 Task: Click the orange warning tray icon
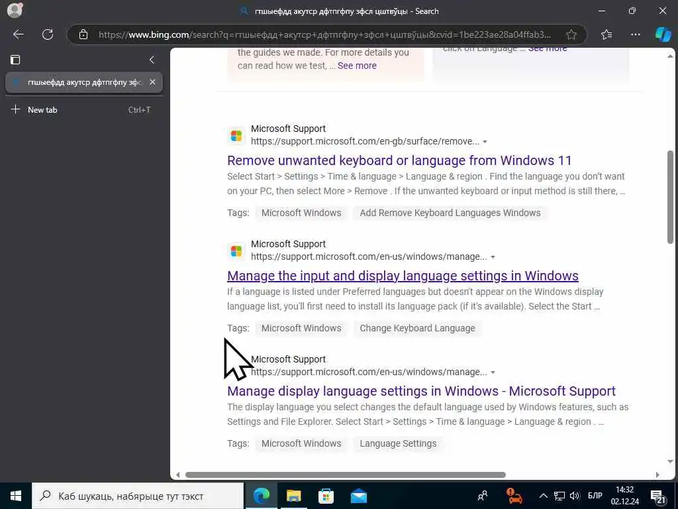[x=514, y=496]
